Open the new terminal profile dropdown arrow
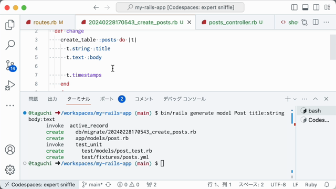 click(295, 99)
